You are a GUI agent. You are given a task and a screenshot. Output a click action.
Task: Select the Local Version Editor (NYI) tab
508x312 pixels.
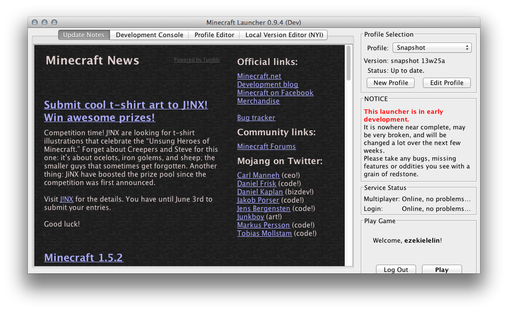point(284,35)
